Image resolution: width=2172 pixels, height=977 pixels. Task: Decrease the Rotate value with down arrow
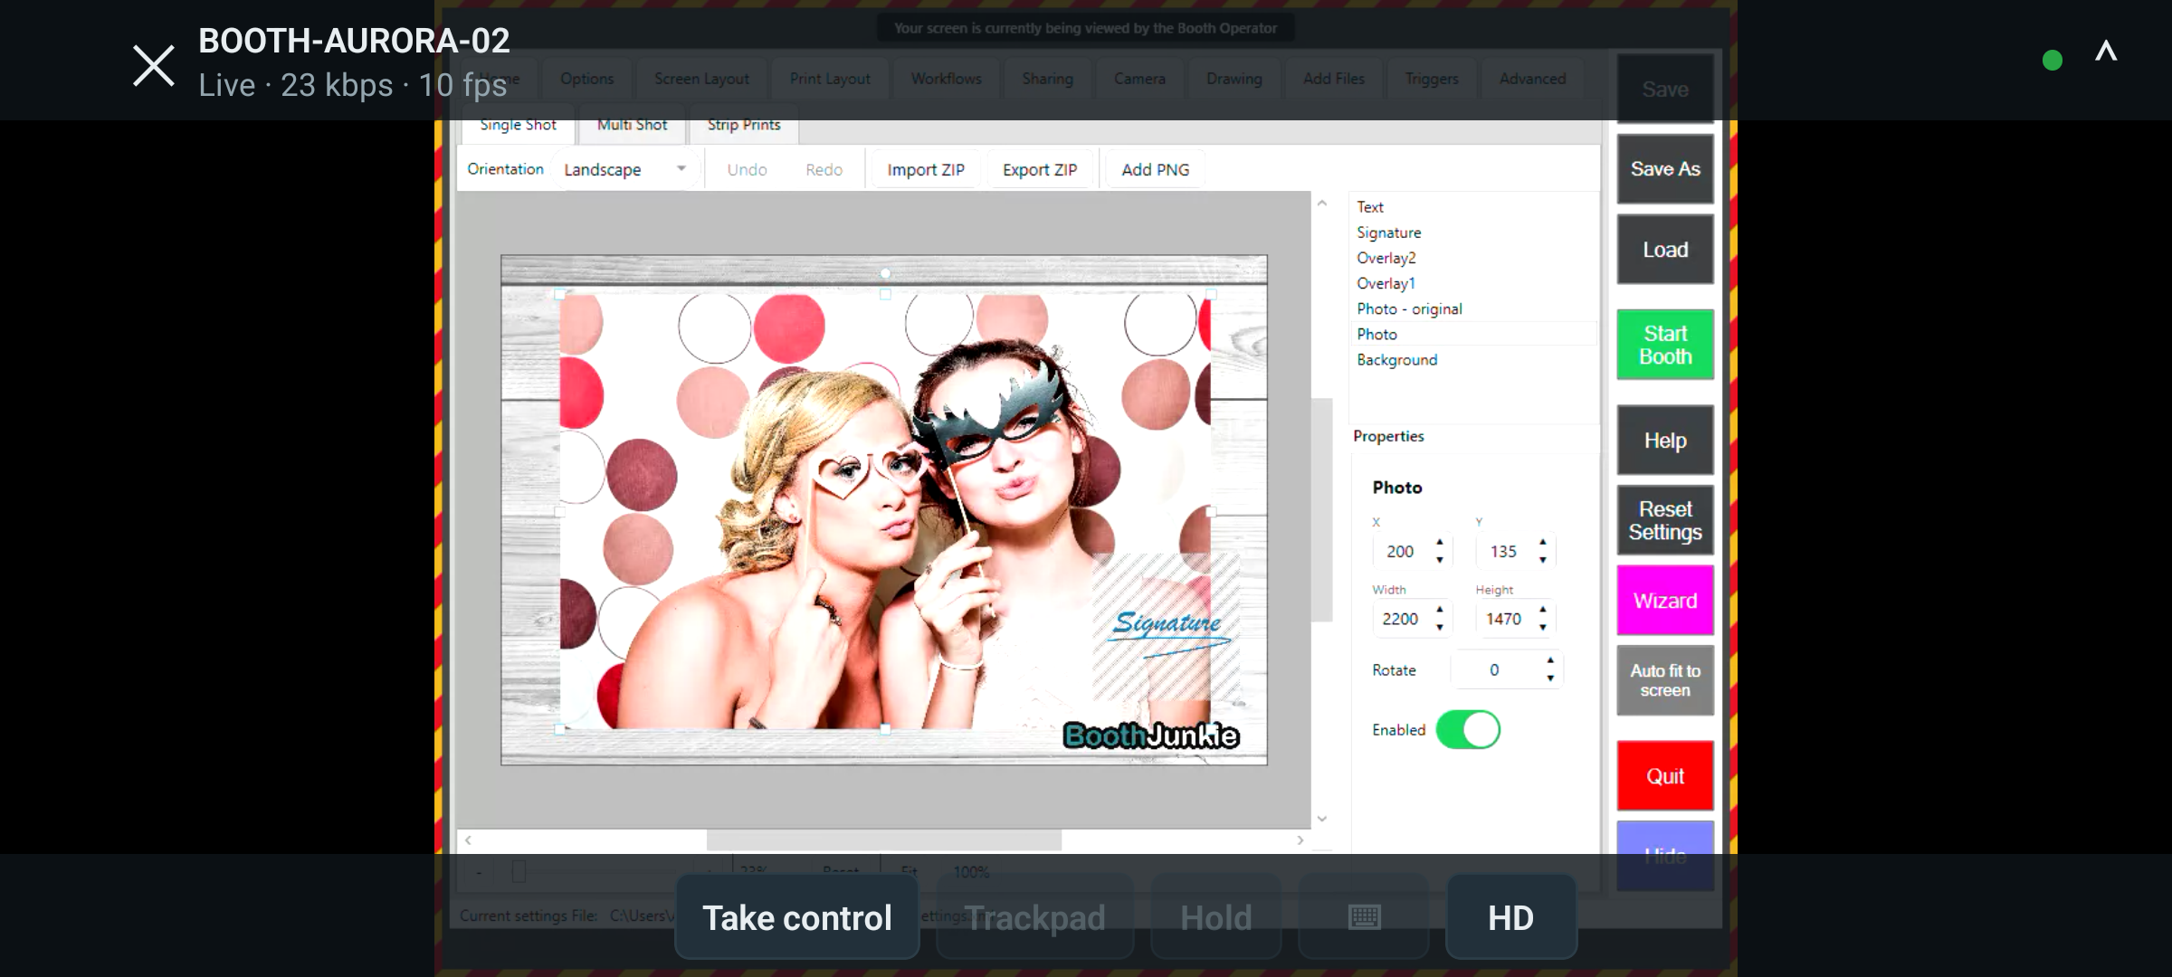1550,678
